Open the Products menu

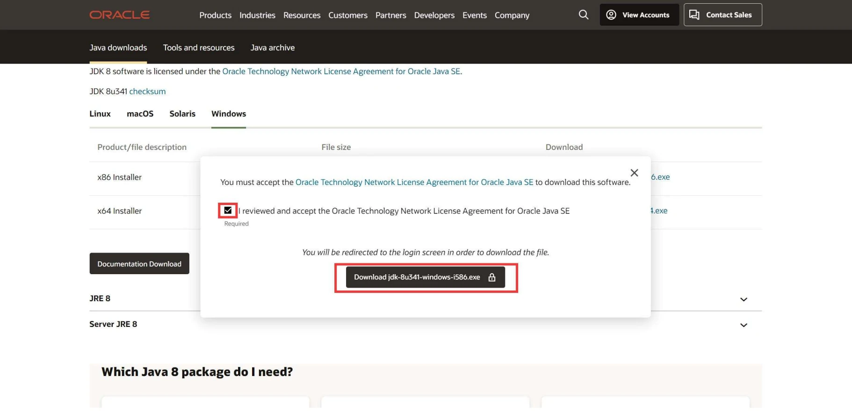pyautogui.click(x=215, y=15)
